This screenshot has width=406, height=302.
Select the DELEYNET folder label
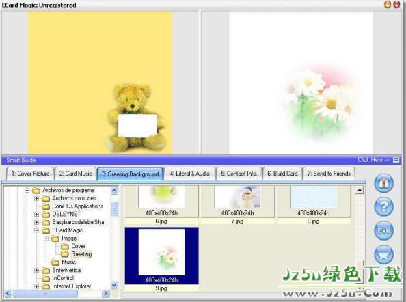click(x=66, y=214)
